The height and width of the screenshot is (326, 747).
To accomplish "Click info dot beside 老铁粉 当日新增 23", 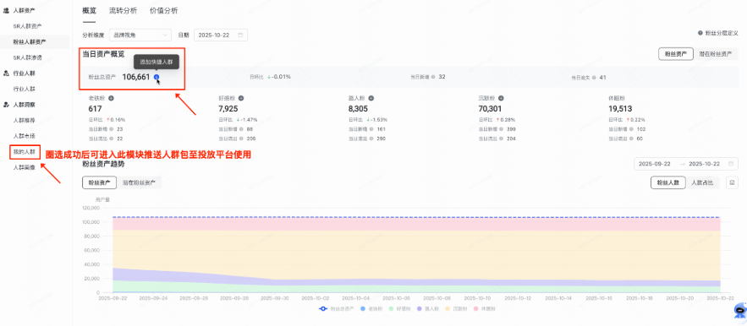I will click(112, 129).
